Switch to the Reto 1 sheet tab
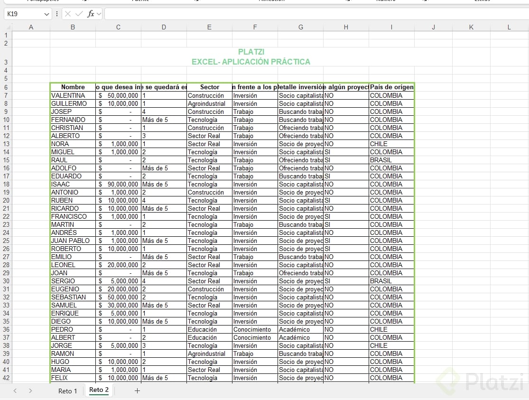This screenshot has width=529, height=400. pos(67,391)
